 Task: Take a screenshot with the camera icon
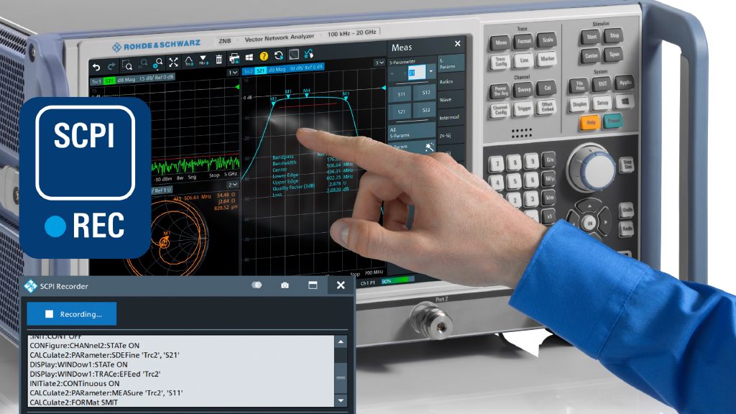point(285,285)
